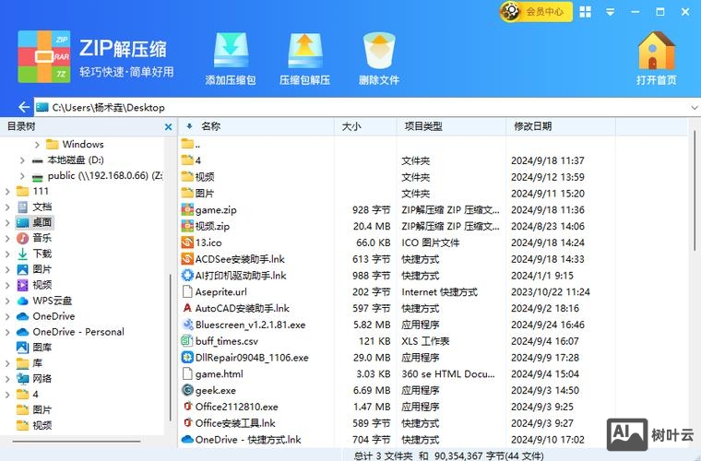The image size is (701, 461).
Task: Click the AI打印机驱动助手.lnk icon
Action: coord(187,275)
